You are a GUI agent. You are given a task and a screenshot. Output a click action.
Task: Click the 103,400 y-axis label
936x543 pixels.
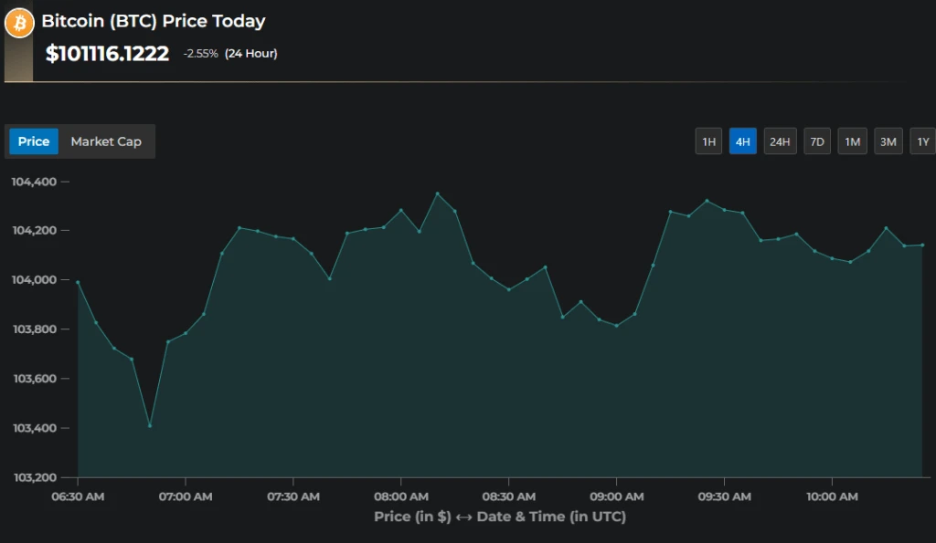pos(34,428)
